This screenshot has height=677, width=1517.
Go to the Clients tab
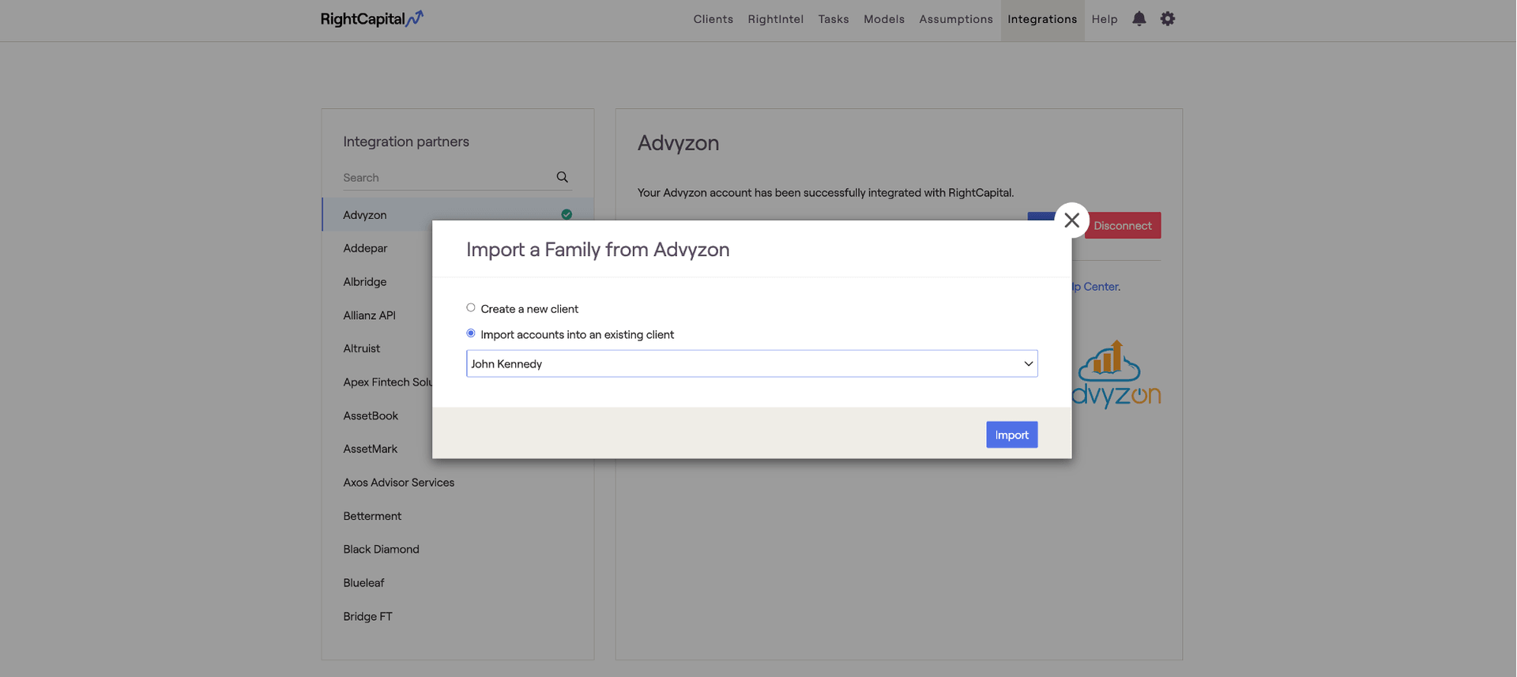[x=713, y=19]
